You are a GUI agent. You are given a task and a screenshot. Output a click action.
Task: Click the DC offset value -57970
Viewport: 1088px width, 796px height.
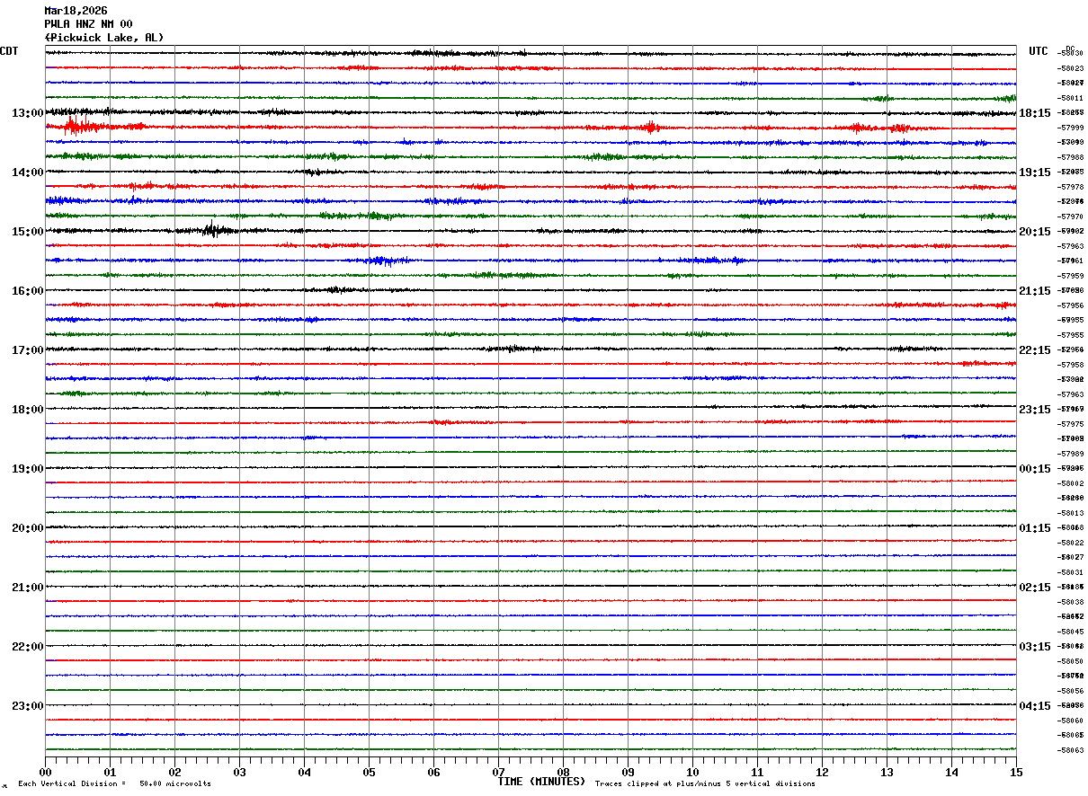(x=1071, y=217)
